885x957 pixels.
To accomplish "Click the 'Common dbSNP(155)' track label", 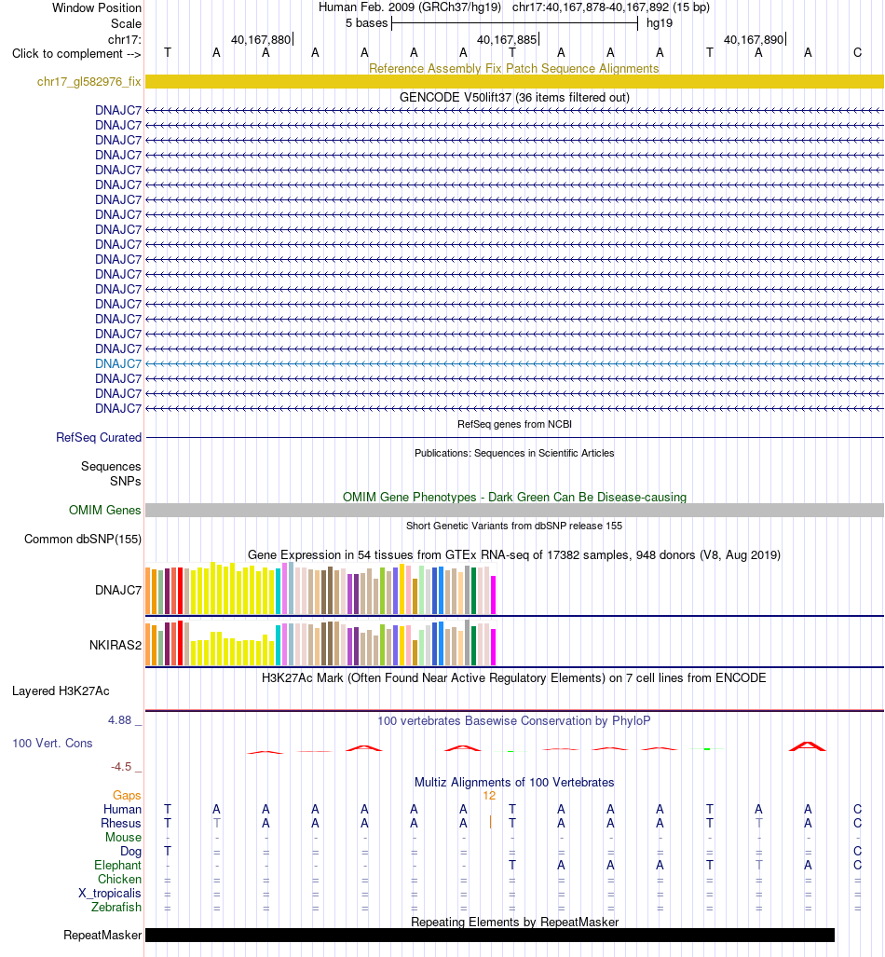I will pyautogui.click(x=83, y=539).
